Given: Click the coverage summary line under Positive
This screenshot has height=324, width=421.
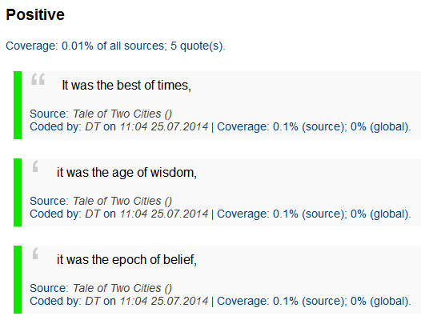Looking at the screenshot, I should (115, 46).
